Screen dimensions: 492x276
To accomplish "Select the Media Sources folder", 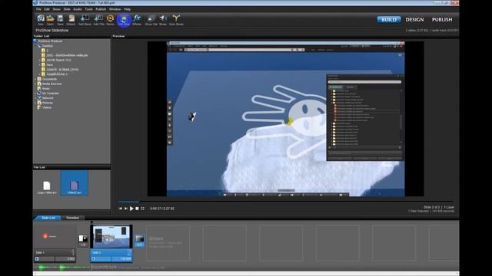I will click(x=52, y=84).
